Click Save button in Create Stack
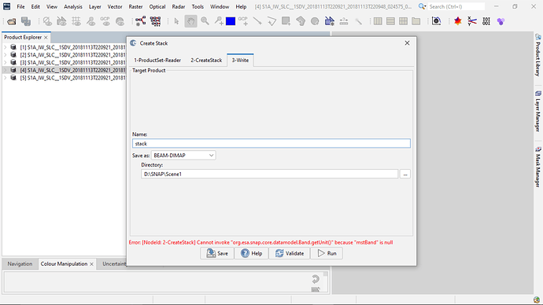This screenshot has width=543, height=305. (217, 253)
